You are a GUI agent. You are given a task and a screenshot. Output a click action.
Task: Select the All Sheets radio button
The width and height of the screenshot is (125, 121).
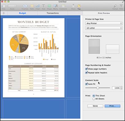94,99
